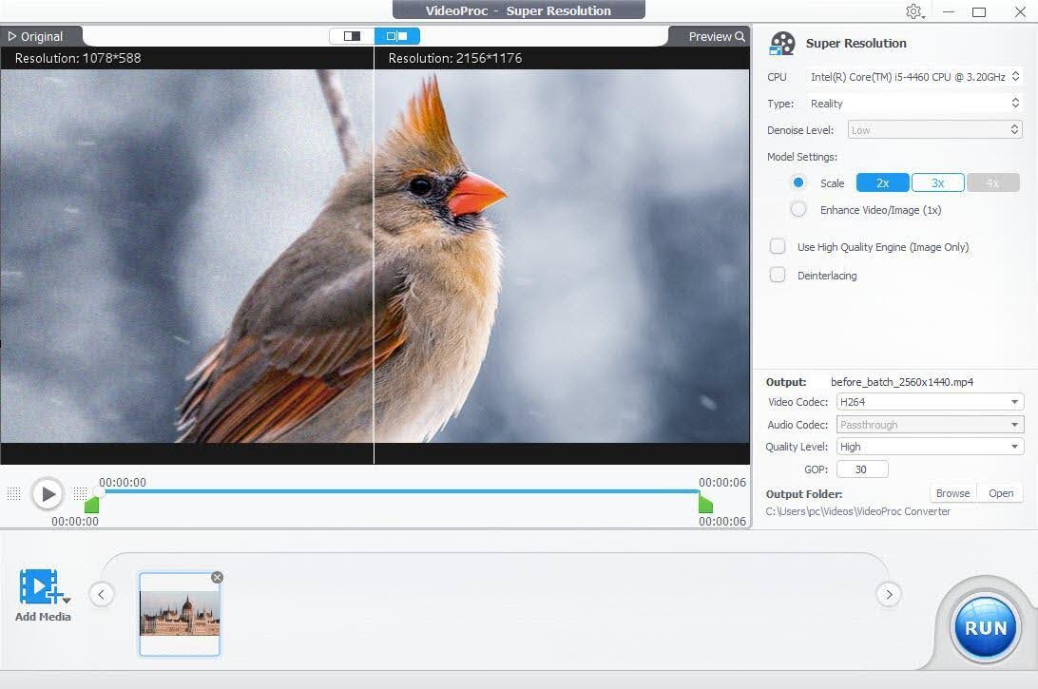The height and width of the screenshot is (689, 1038).
Task: Remove the building thumbnail with X
Action: click(217, 578)
